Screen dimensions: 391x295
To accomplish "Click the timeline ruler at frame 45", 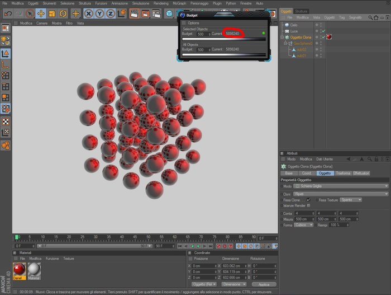I will coord(135,238).
